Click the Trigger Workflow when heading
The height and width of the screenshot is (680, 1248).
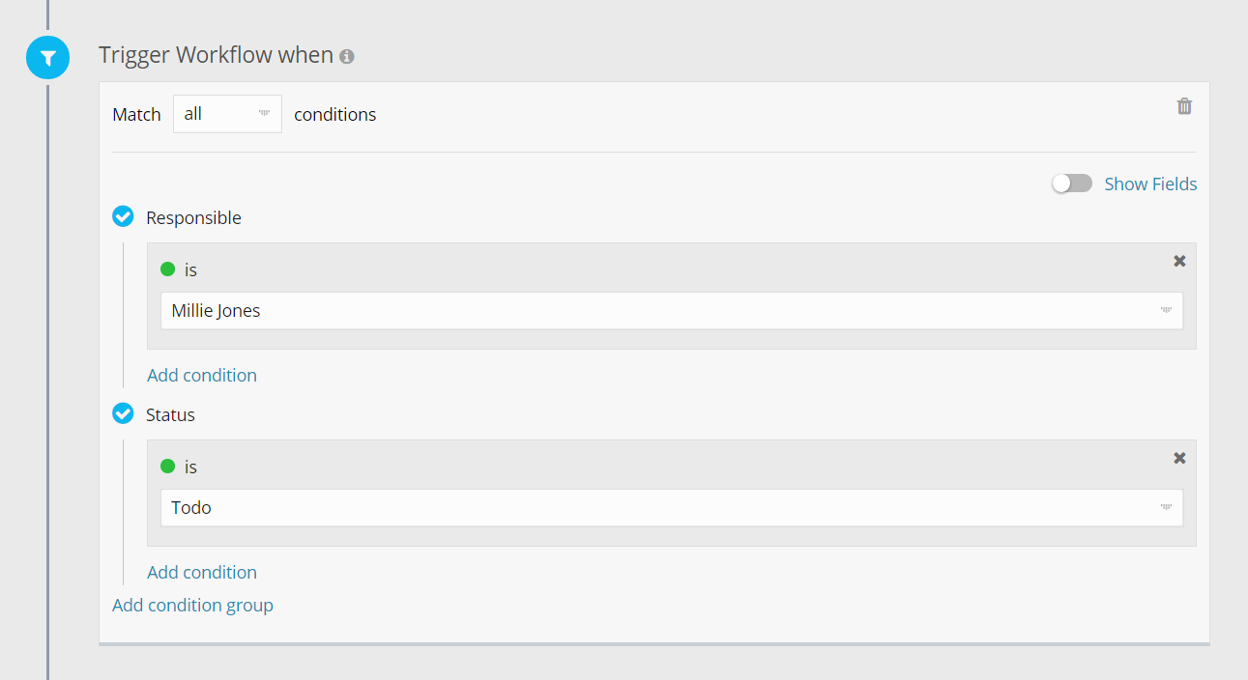point(216,55)
